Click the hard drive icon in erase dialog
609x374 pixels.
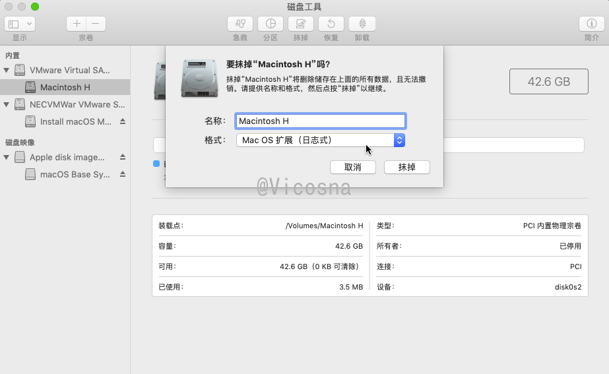point(199,78)
